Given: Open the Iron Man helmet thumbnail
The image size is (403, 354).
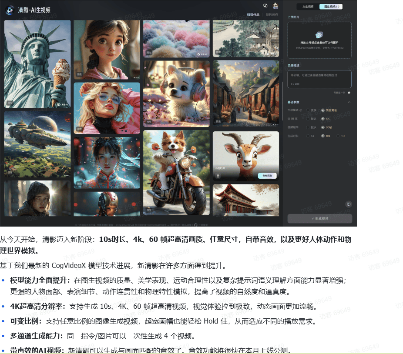Looking at the screenshot, I should [107, 204].
